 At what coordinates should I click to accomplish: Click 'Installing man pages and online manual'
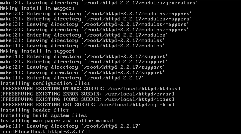[57, 121]
